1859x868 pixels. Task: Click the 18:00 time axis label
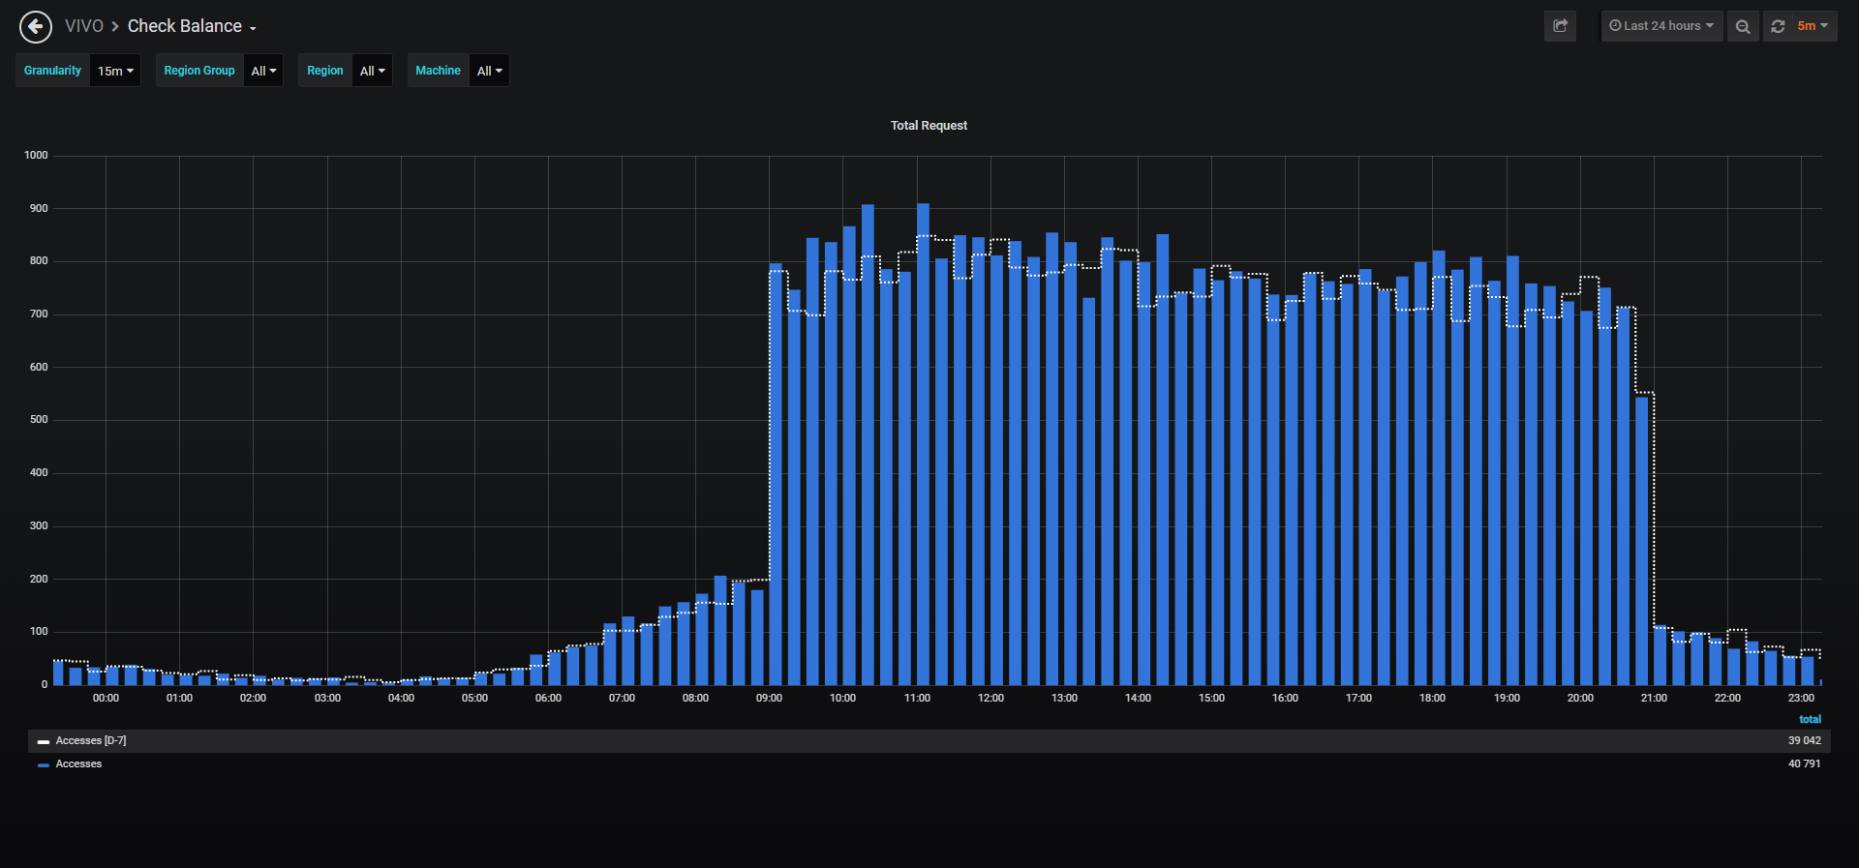(x=1432, y=699)
